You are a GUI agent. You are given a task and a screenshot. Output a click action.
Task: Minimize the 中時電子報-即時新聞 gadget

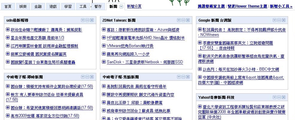tap(87, 77)
